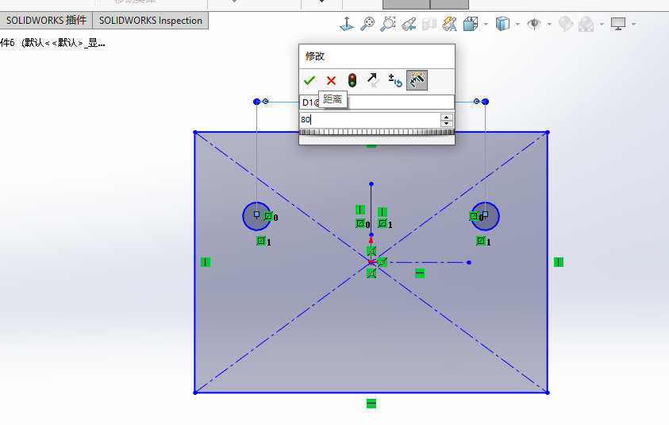Expand the Hide/Show Items dropdown arrow
This screenshot has height=425, width=669.
pos(549,24)
